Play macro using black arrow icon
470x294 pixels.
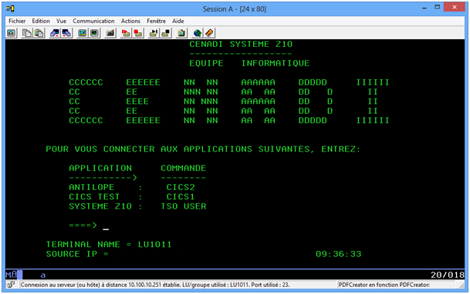tap(154, 33)
